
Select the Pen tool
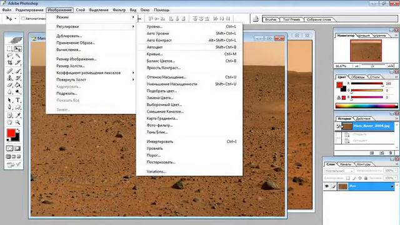(x=10, y=107)
